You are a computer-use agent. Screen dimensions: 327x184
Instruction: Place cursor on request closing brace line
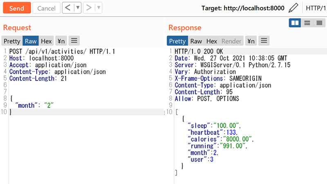pyautogui.click(x=87, y=112)
